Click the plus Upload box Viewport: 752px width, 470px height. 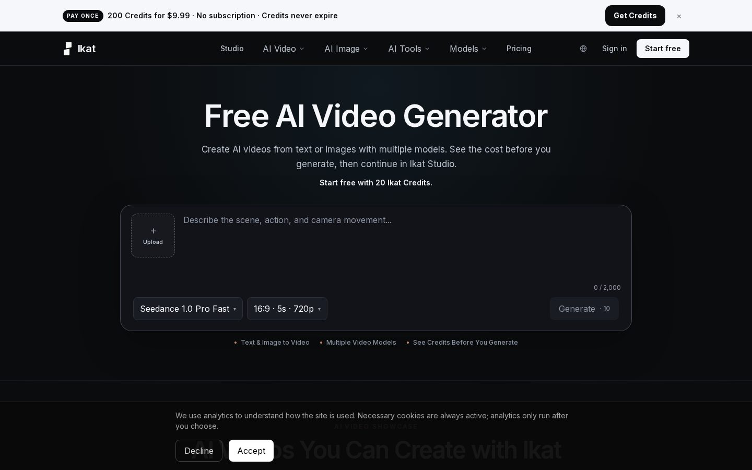tap(153, 236)
